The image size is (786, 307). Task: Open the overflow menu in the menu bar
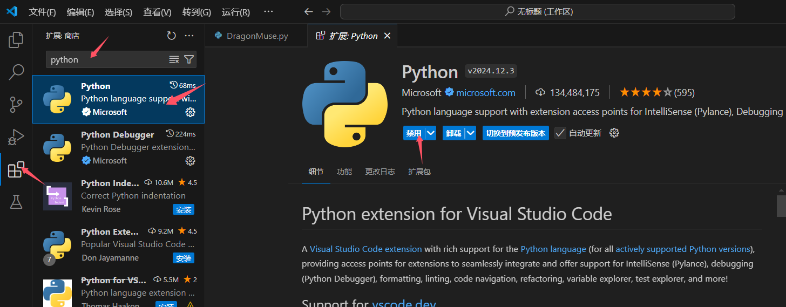point(268,12)
